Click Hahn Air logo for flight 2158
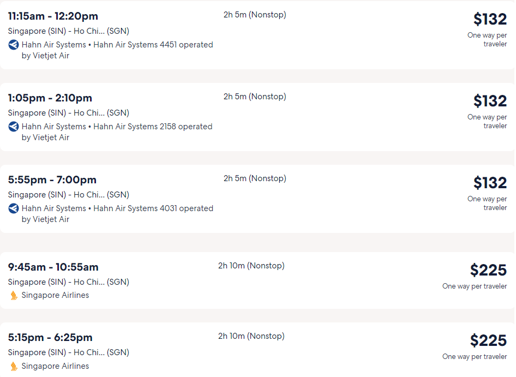This screenshot has height=377, width=516. click(x=14, y=127)
